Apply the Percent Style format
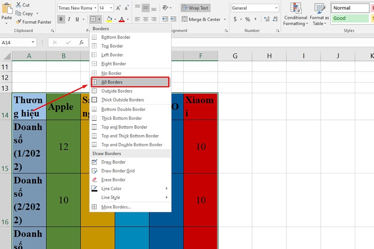Screen dimensions: 374x249 pos(247,19)
